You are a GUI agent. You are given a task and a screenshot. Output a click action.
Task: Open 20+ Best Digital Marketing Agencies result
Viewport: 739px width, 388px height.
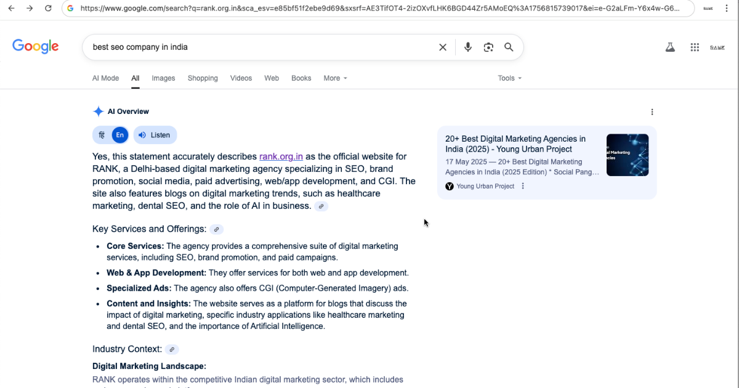pos(515,144)
